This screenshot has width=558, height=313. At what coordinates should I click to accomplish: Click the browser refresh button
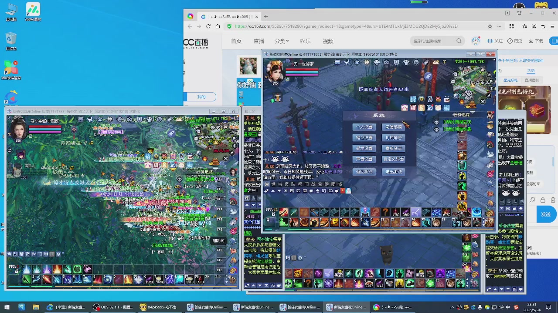(x=208, y=26)
